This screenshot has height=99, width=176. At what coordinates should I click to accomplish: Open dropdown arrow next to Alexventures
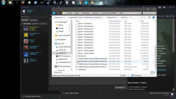tap(39, 34)
